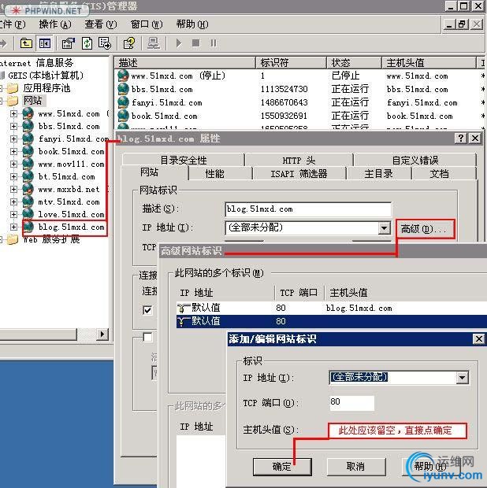487x488 pixels.
Task: Switch to the 性能 tab
Action: coord(214,174)
